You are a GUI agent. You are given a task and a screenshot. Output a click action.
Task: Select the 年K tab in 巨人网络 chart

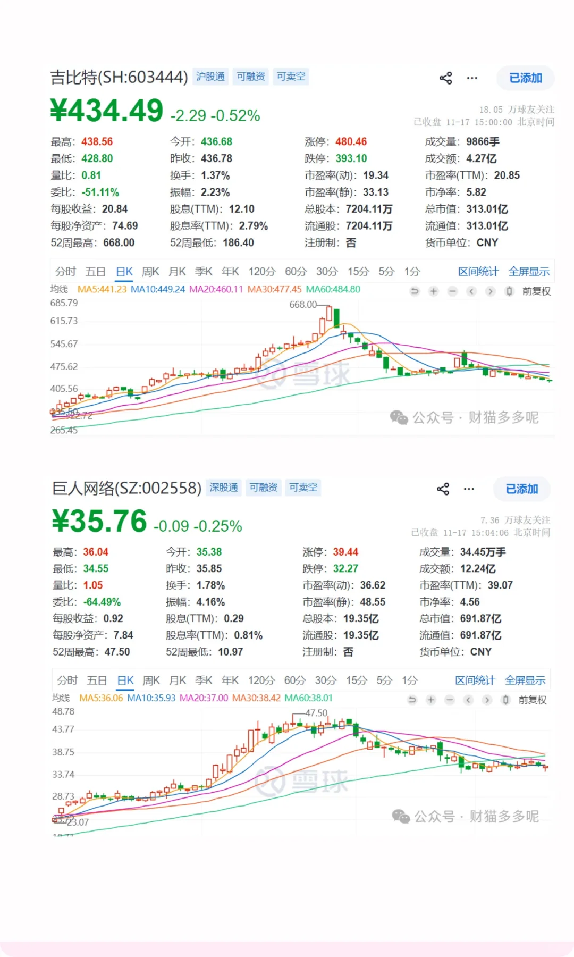(x=230, y=681)
